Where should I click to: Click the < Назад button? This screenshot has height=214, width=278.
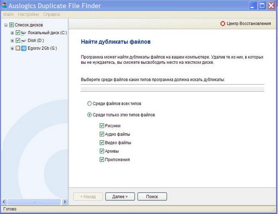click(88, 197)
